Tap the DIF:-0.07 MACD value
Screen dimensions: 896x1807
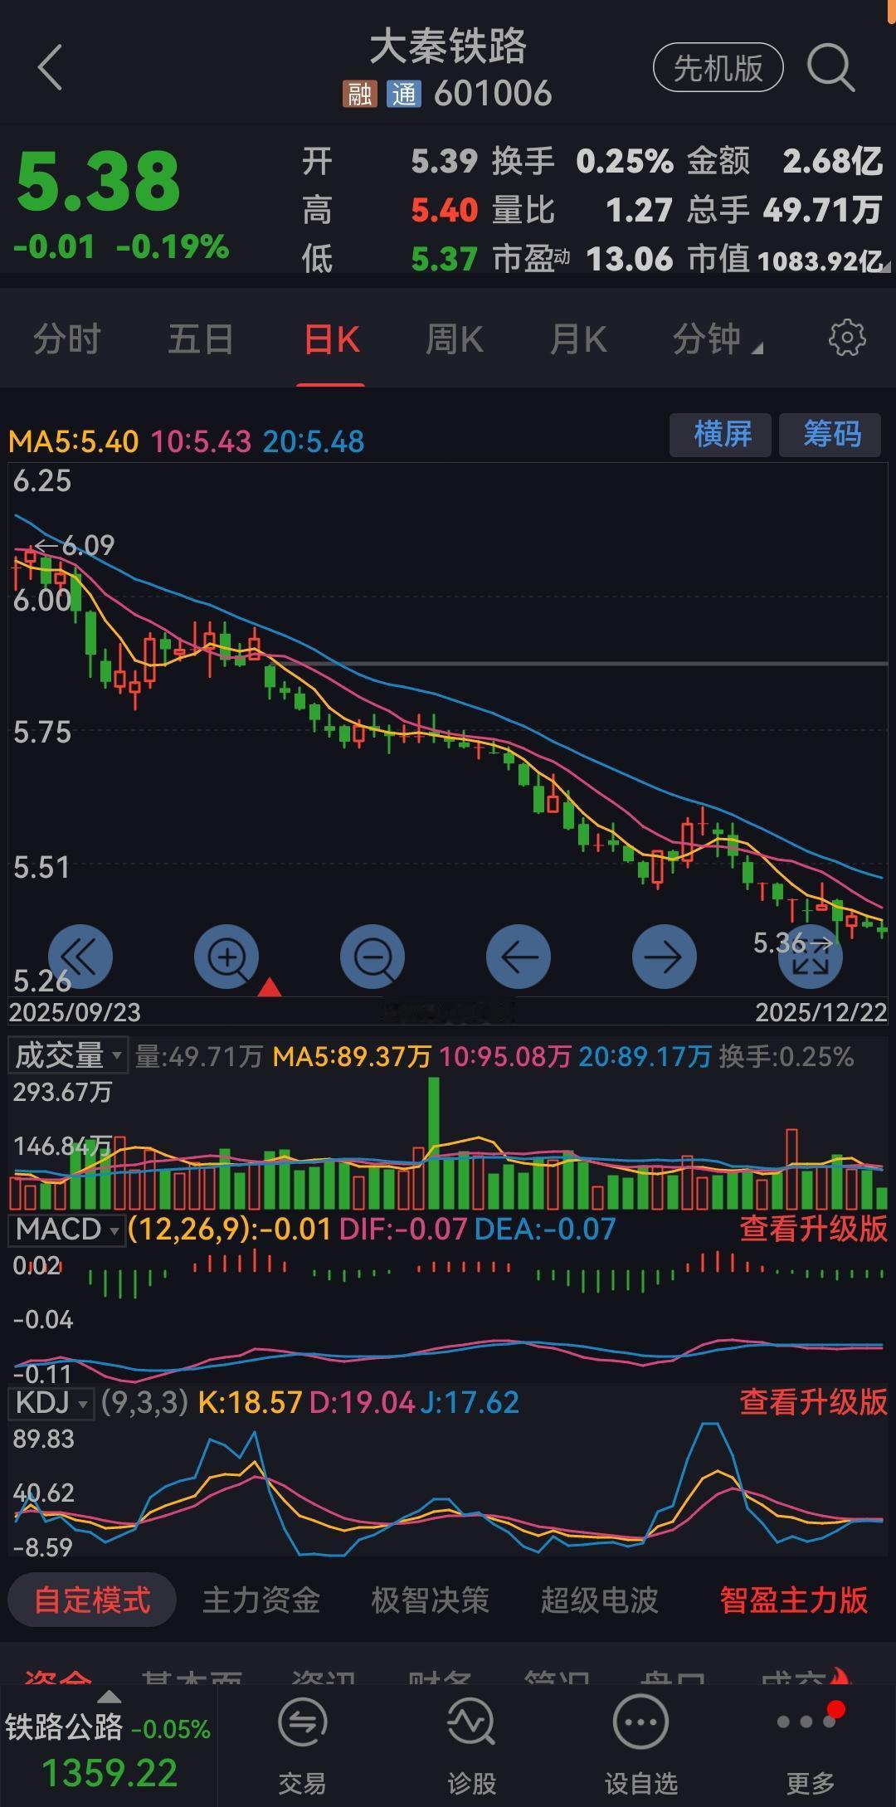[x=403, y=1229]
